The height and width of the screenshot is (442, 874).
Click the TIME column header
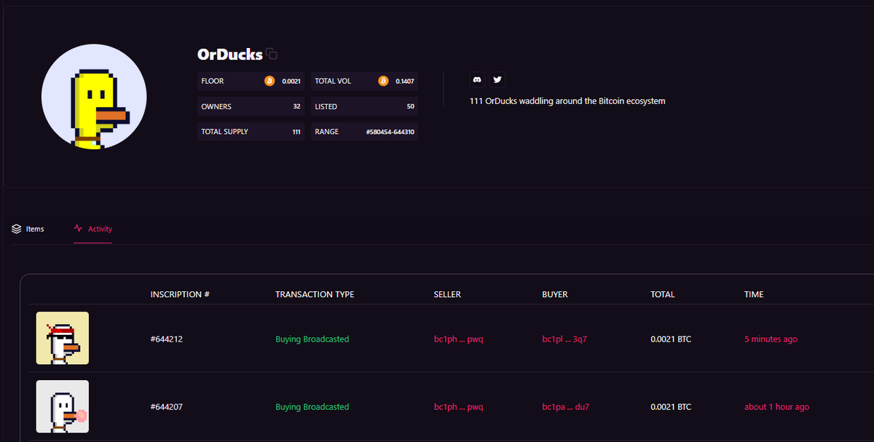[754, 295]
